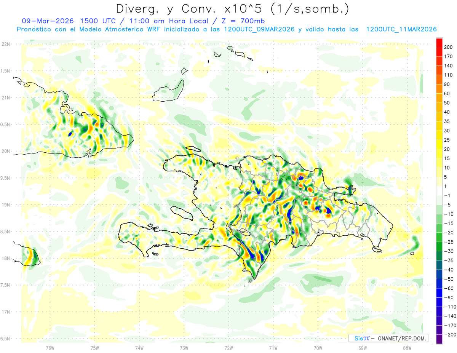Click the '69W' longitude label
Viewport: 457px width, 353px height.
pos(362,348)
